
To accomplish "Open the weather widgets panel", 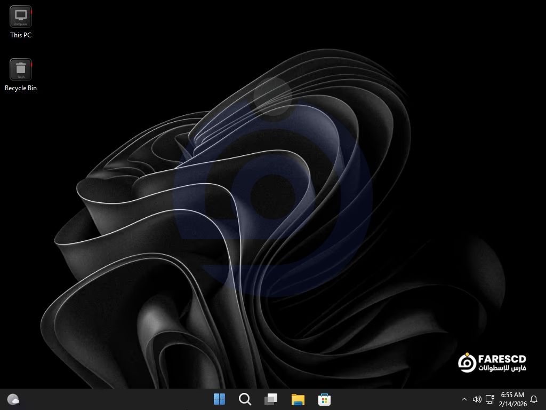I will (x=13, y=399).
